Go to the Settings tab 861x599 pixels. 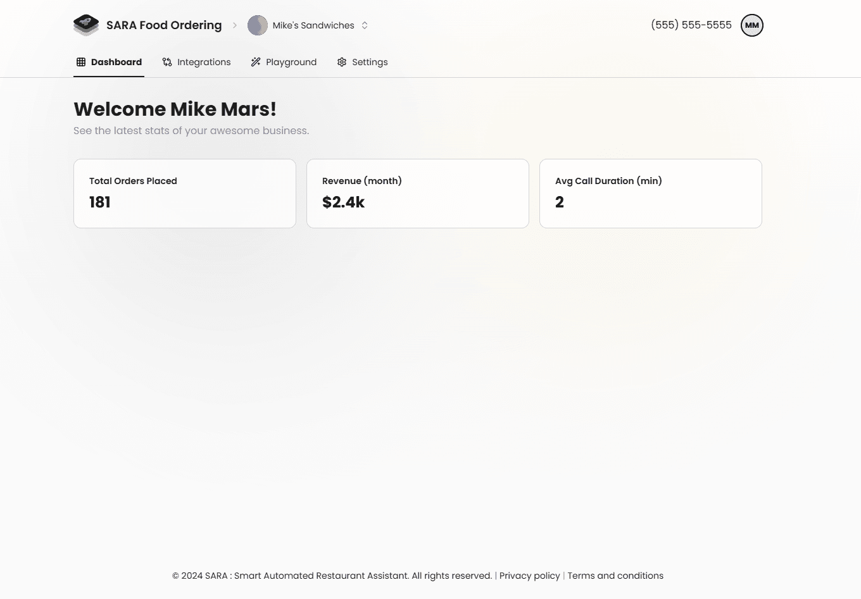click(370, 62)
